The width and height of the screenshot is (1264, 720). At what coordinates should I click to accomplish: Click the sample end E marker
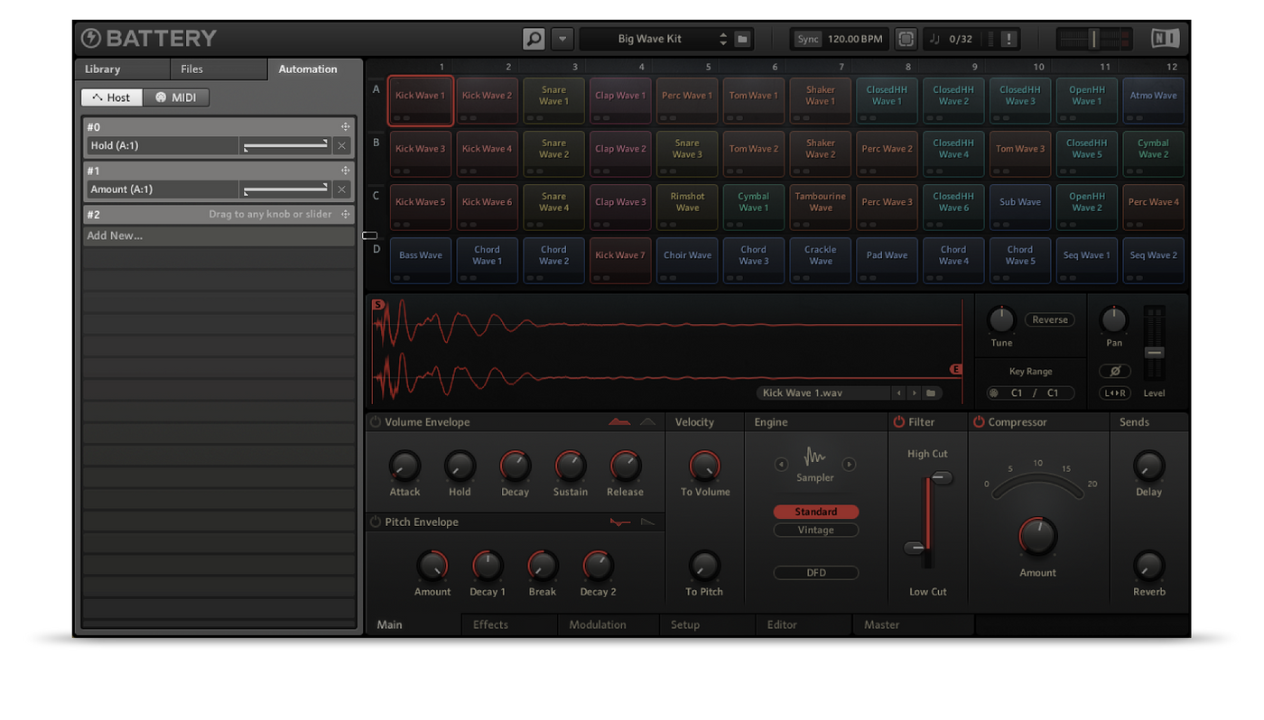955,369
